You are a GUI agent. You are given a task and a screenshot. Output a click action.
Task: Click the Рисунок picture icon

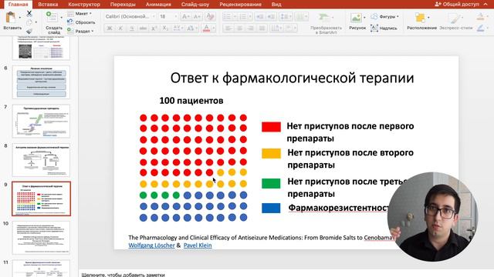(x=356, y=18)
